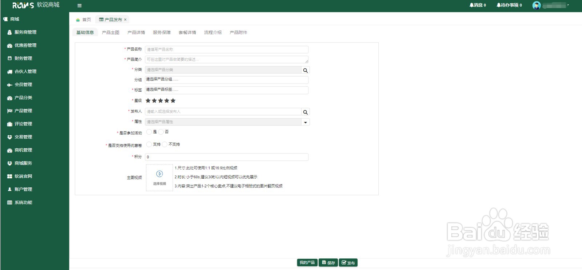
Task: Open the 请选择产品分组 selector
Action: pyautogui.click(x=227, y=80)
